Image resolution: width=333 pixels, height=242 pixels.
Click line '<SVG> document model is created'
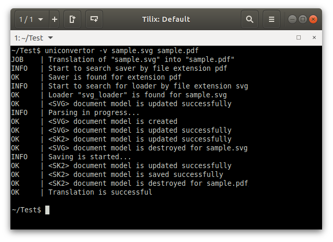tap(113, 122)
